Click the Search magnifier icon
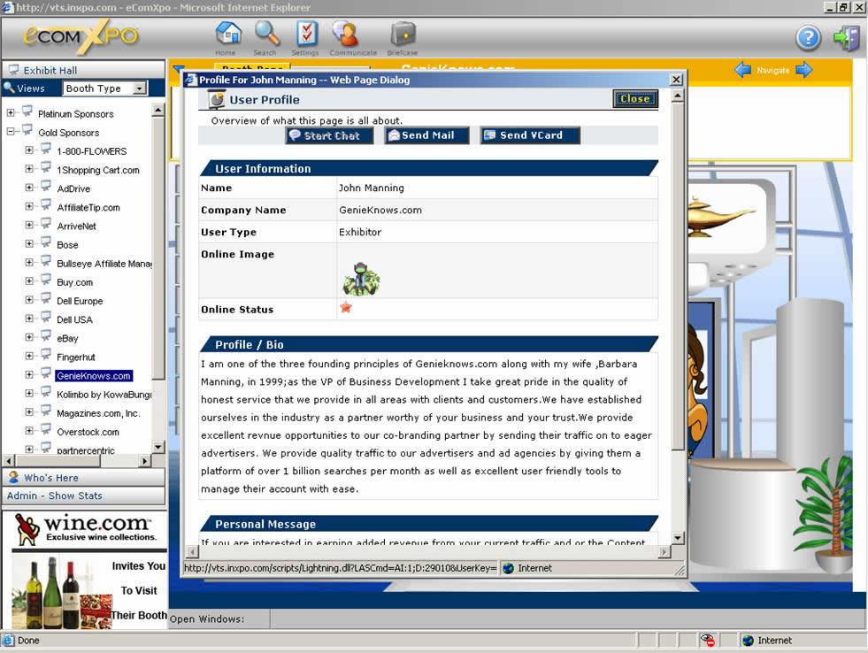 click(x=265, y=35)
